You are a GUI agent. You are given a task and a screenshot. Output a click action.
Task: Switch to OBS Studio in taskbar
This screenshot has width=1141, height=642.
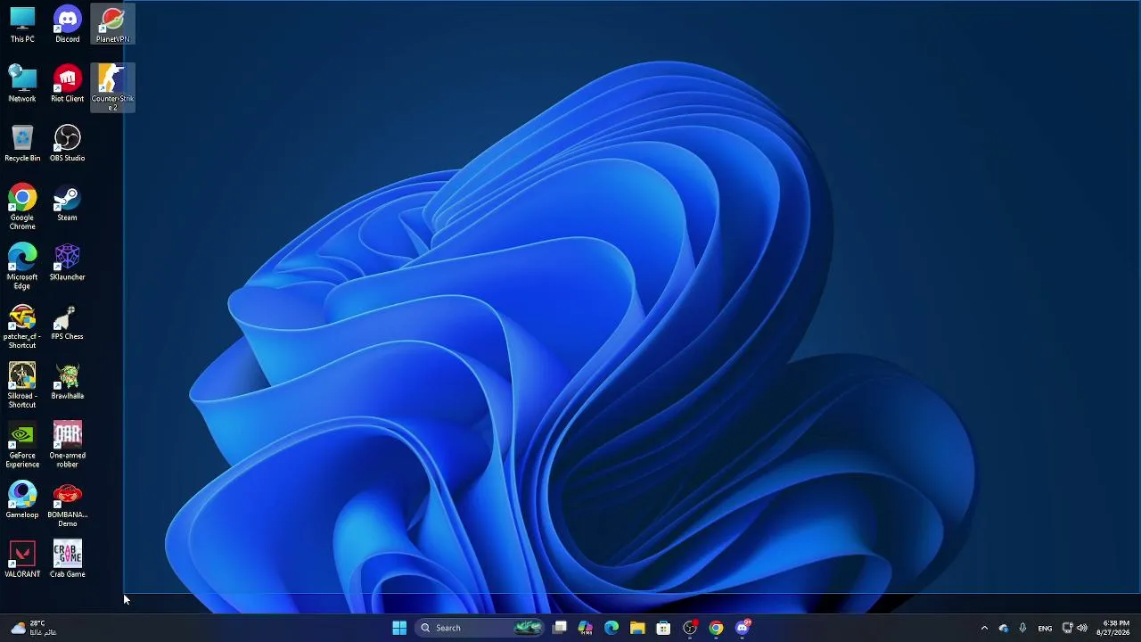click(690, 628)
